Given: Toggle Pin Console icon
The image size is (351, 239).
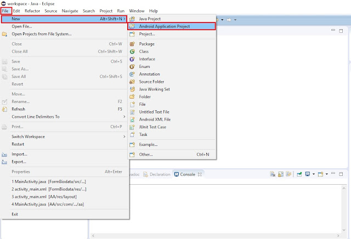Looking at the screenshot, I should [299, 174].
